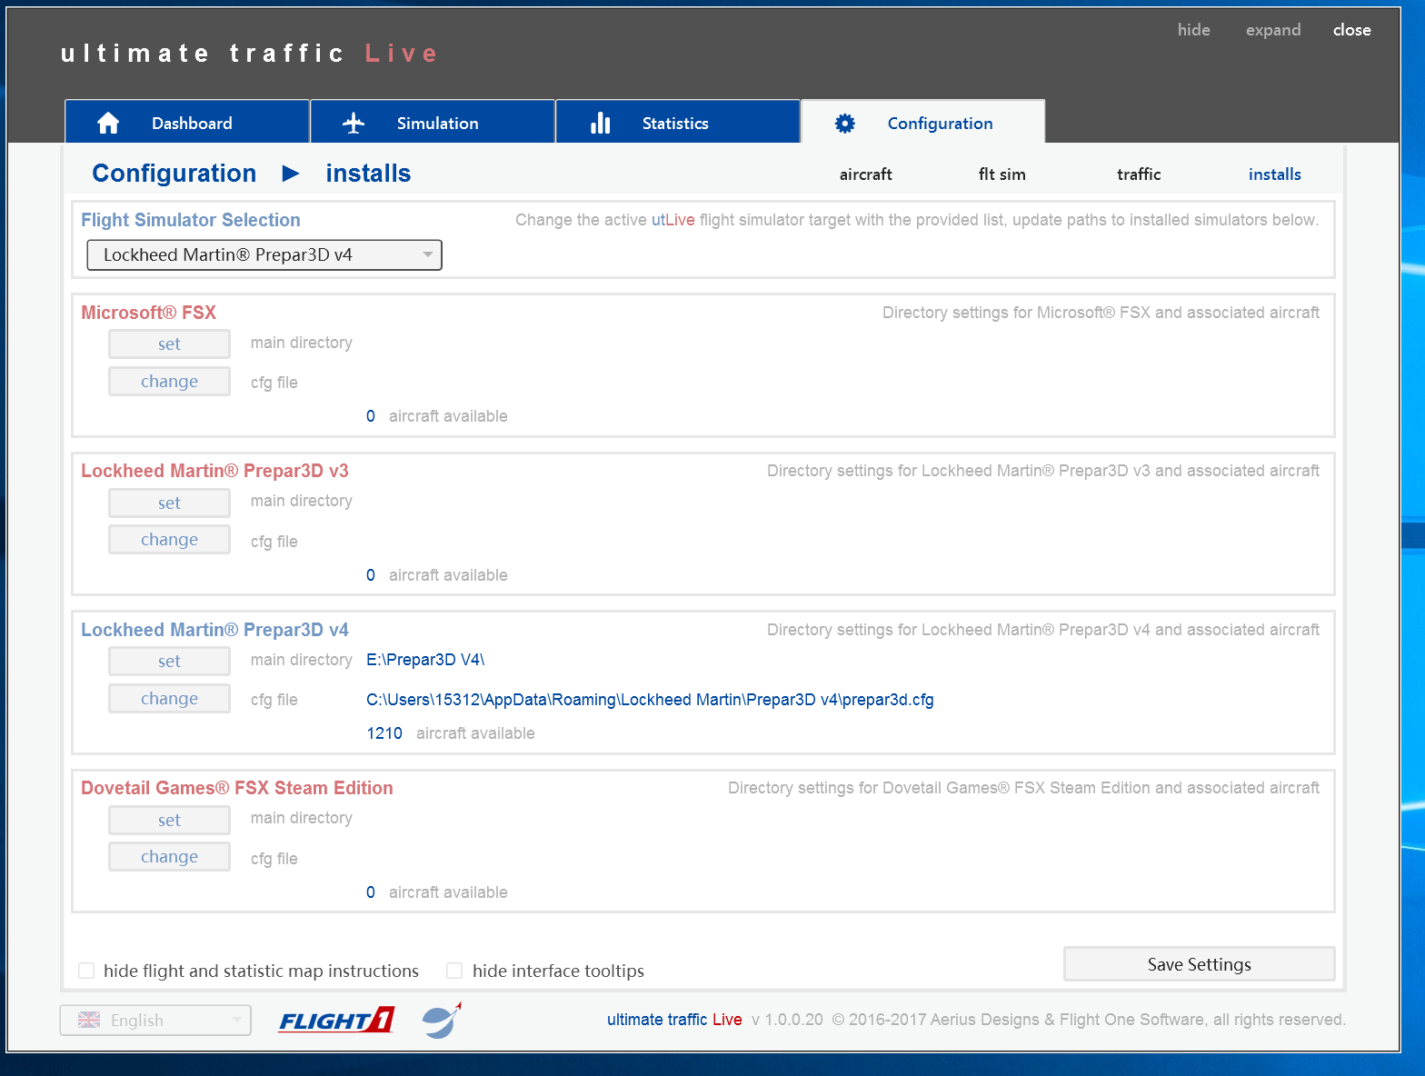The width and height of the screenshot is (1425, 1076).
Task: Click the Flight1 logo
Action: (336, 1021)
